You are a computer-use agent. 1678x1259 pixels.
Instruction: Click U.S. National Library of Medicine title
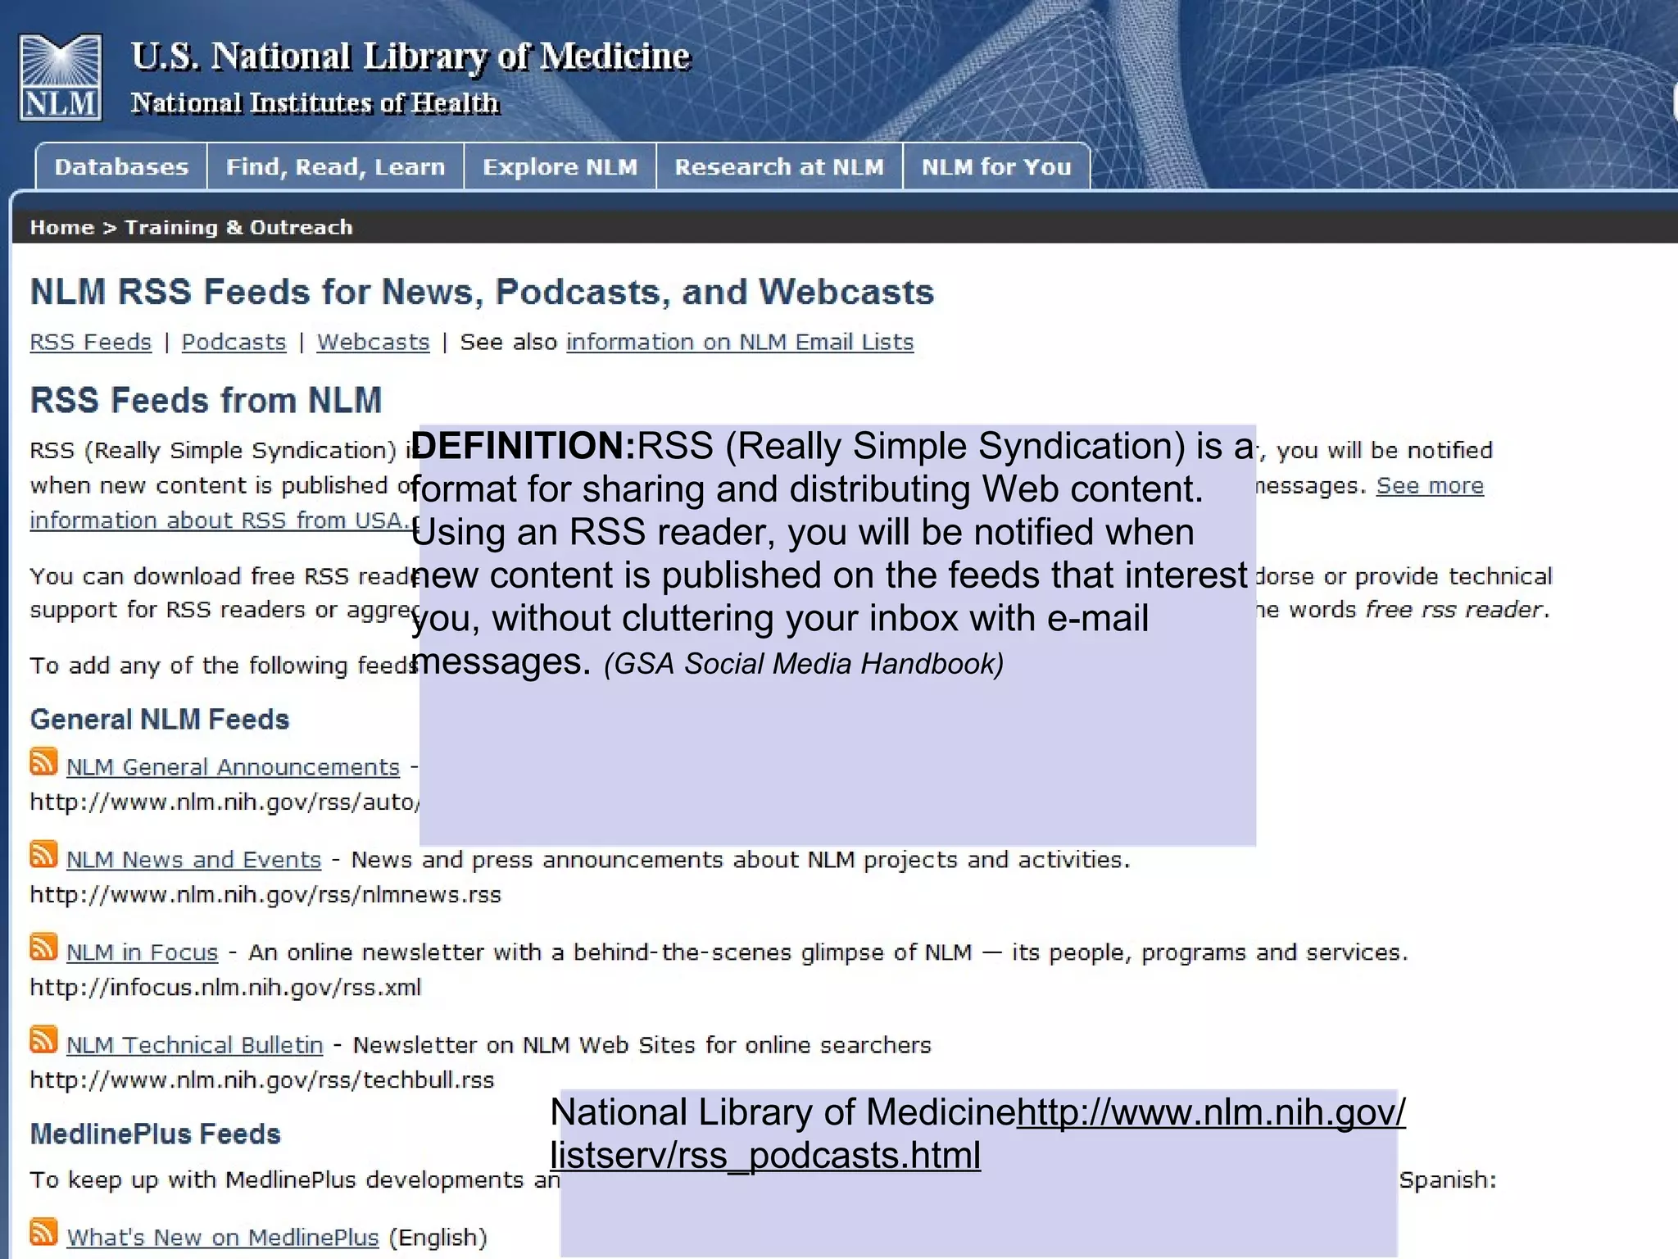[410, 57]
